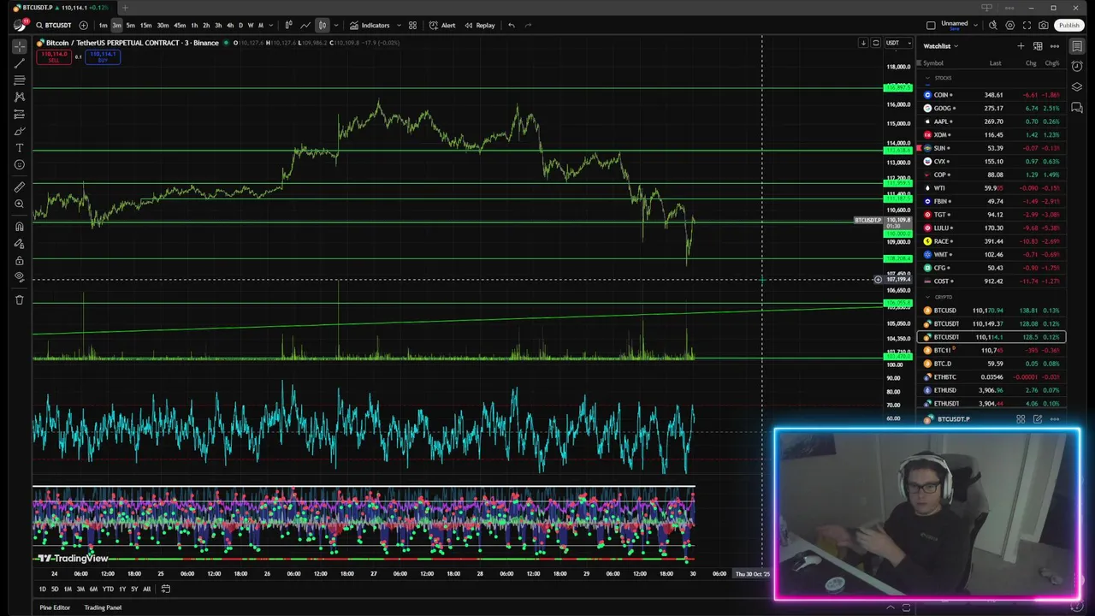Open the Alerts clock panel icon
This screenshot has height=616, width=1095.
pyautogui.click(x=1077, y=67)
